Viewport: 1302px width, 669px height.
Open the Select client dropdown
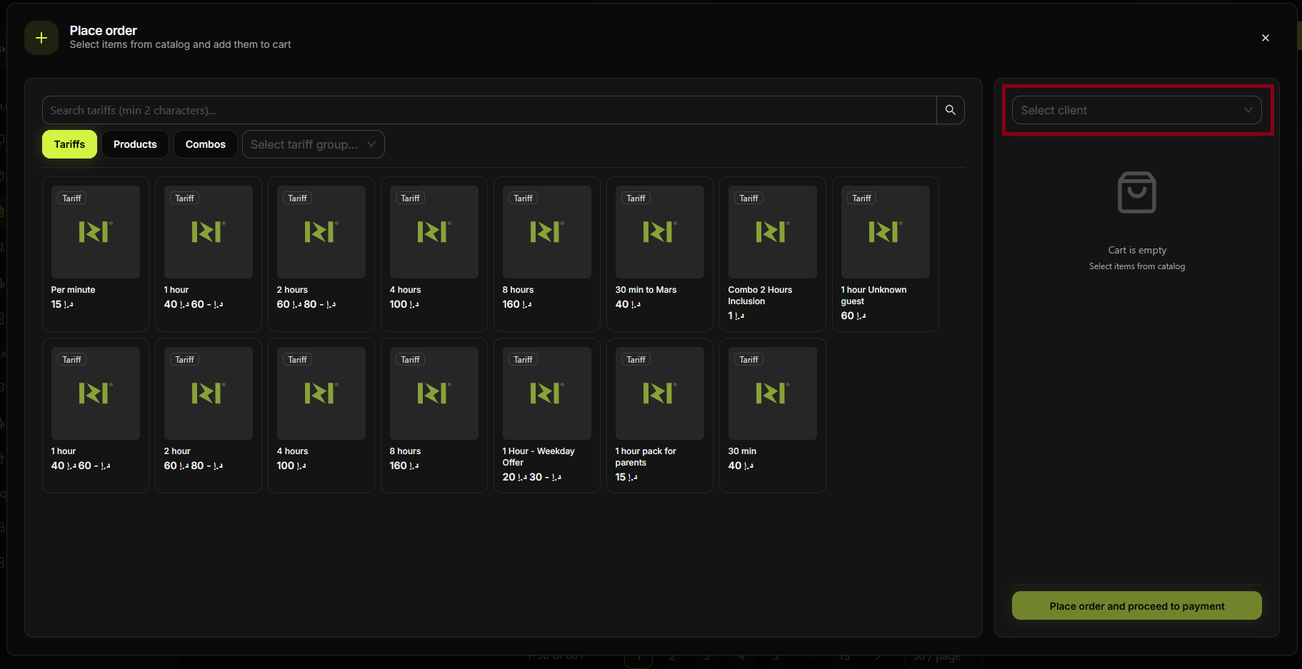click(x=1136, y=110)
